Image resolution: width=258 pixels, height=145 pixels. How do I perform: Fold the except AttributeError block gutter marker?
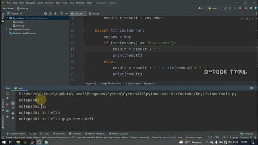[84, 31]
